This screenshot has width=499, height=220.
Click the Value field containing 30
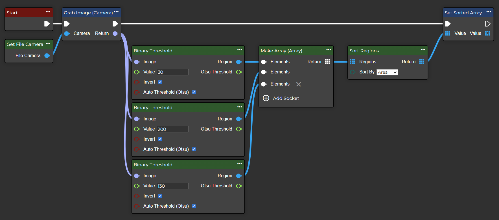click(173, 72)
